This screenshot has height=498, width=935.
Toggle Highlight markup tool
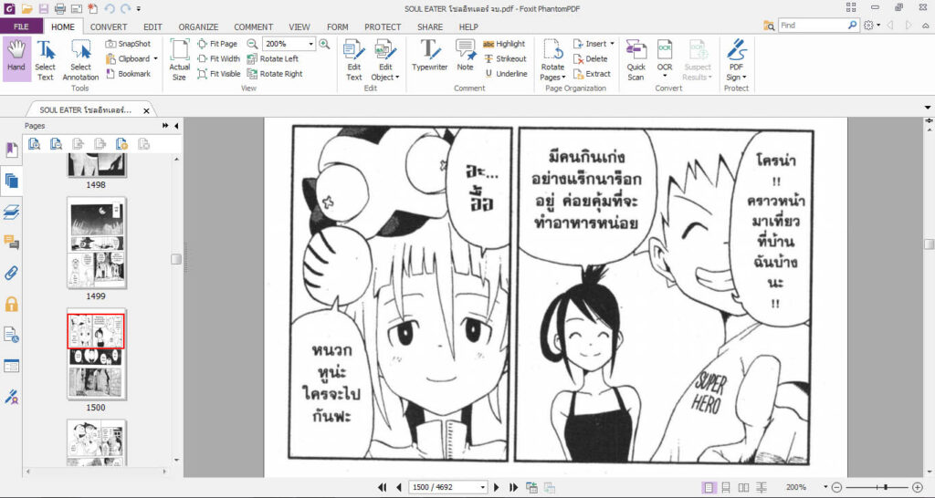(504, 44)
